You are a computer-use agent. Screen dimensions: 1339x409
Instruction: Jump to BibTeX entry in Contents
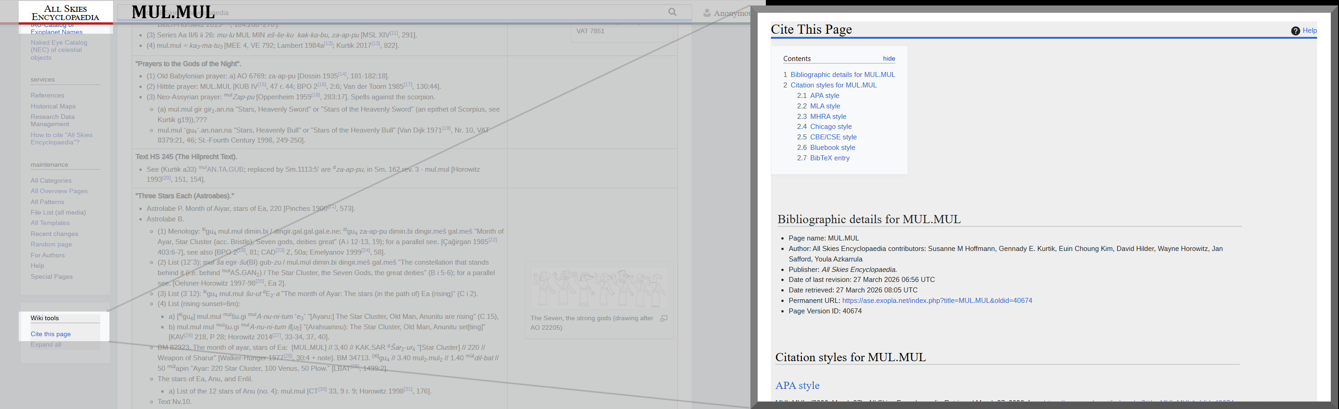(x=830, y=158)
